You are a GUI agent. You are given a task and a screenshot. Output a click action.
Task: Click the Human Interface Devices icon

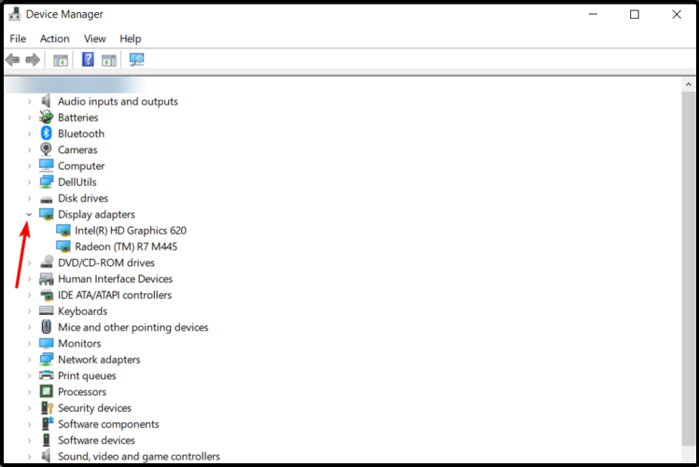click(x=47, y=279)
